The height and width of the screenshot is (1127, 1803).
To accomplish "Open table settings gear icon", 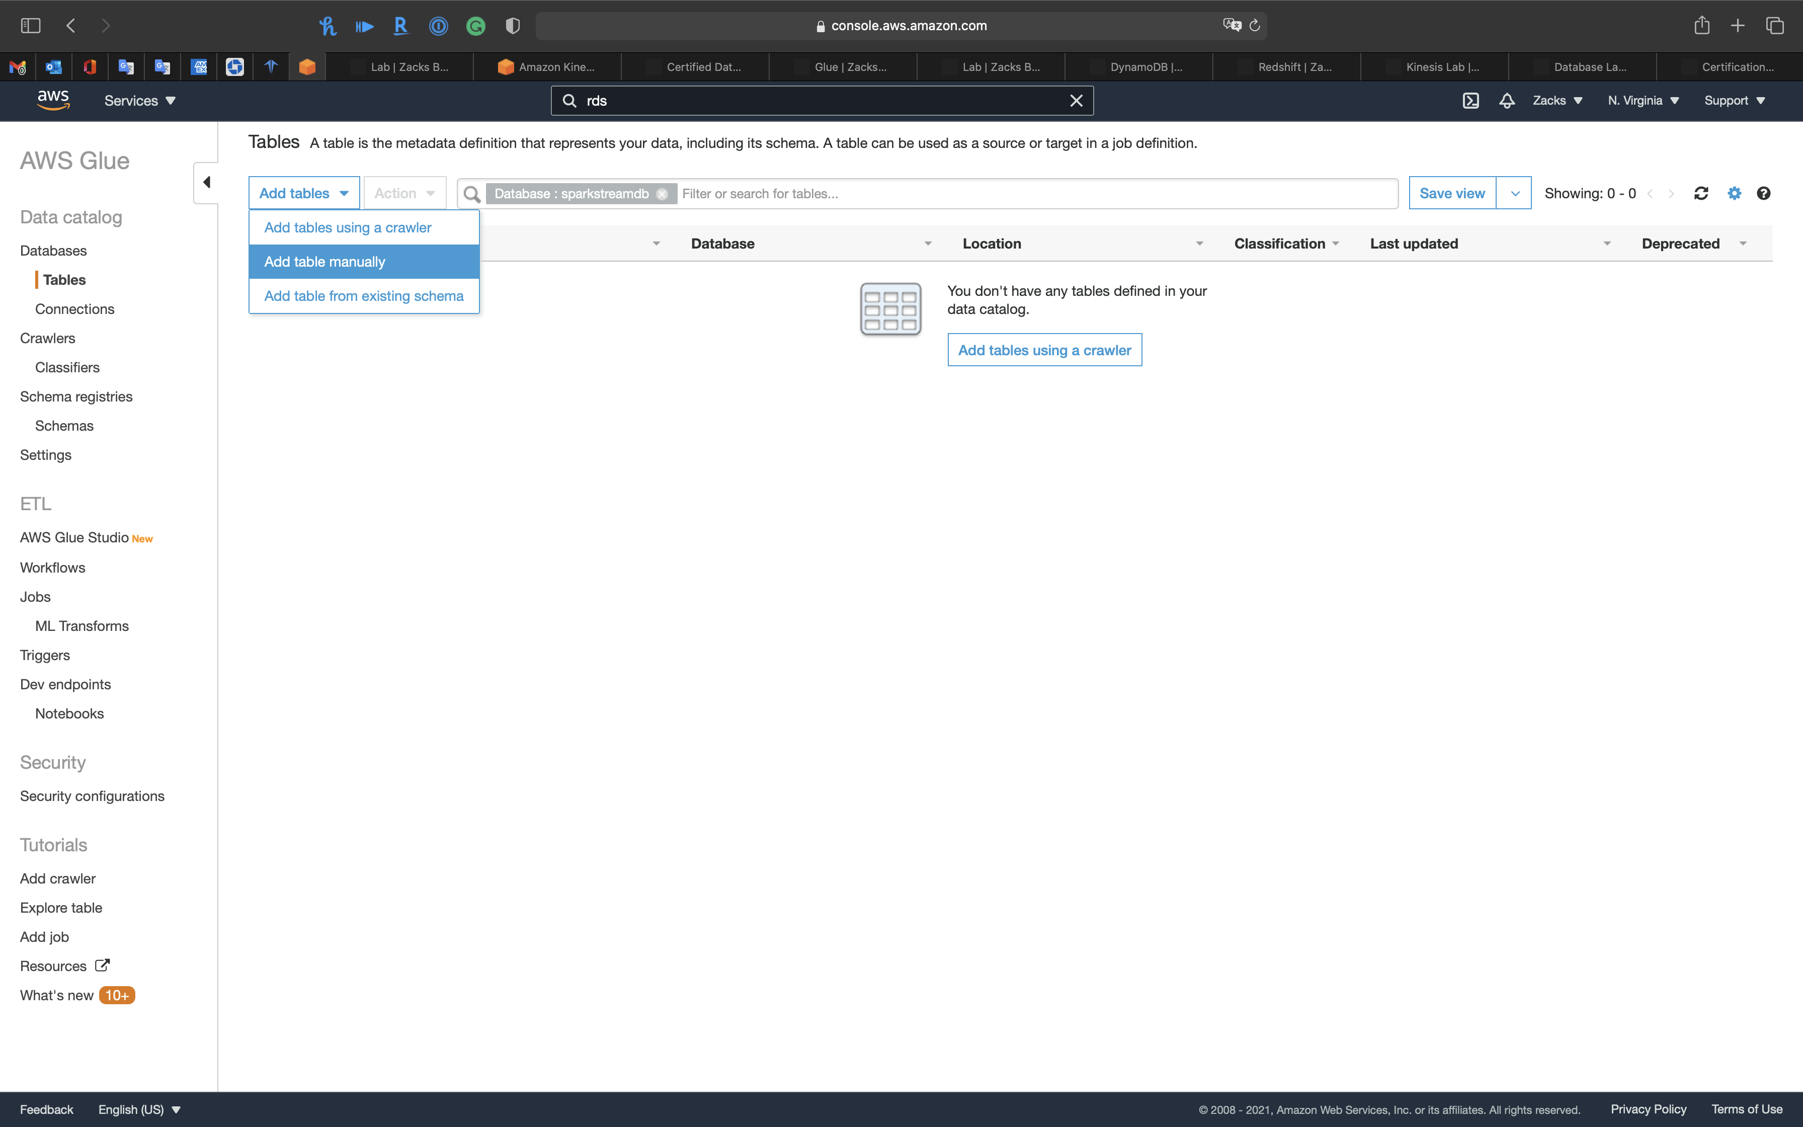I will pyautogui.click(x=1735, y=194).
